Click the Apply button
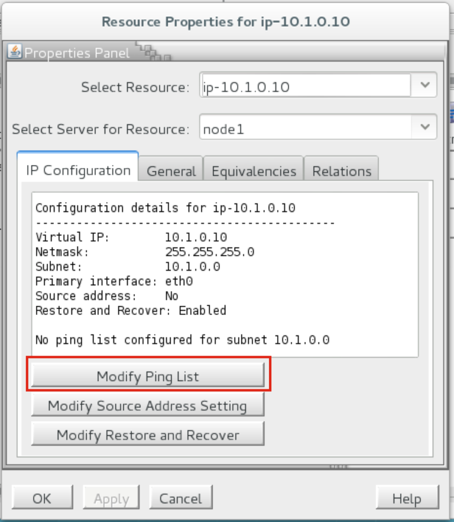Viewport: 454px width, 522px height. point(111,498)
